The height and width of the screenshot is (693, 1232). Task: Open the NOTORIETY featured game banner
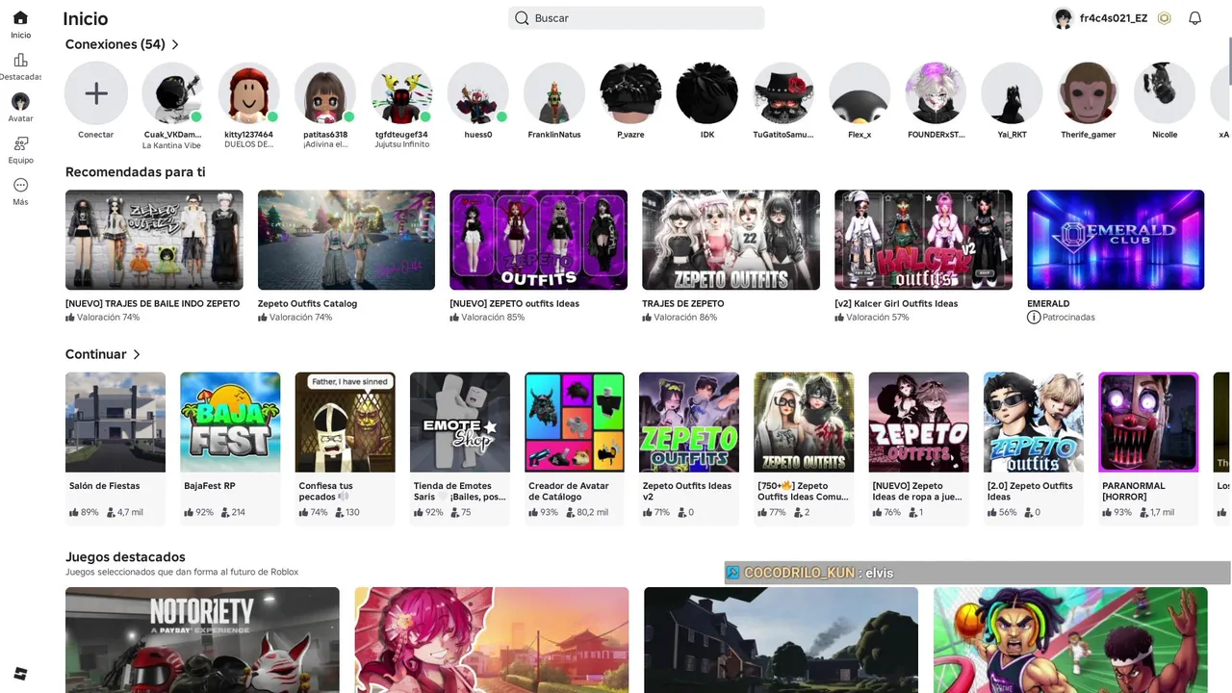tap(202, 640)
